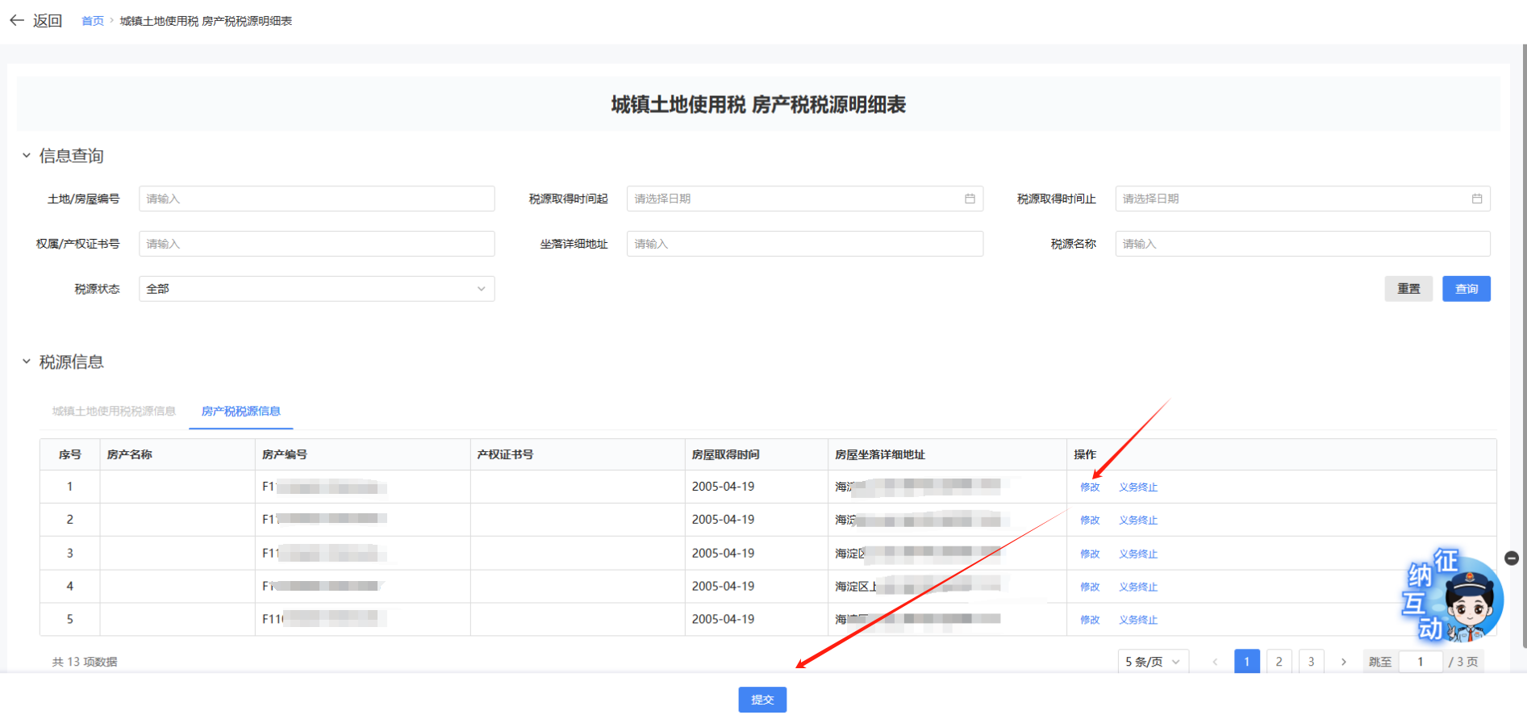The width and height of the screenshot is (1527, 715).
Task: Click the 共 13 项数据 total text
Action: [85, 662]
